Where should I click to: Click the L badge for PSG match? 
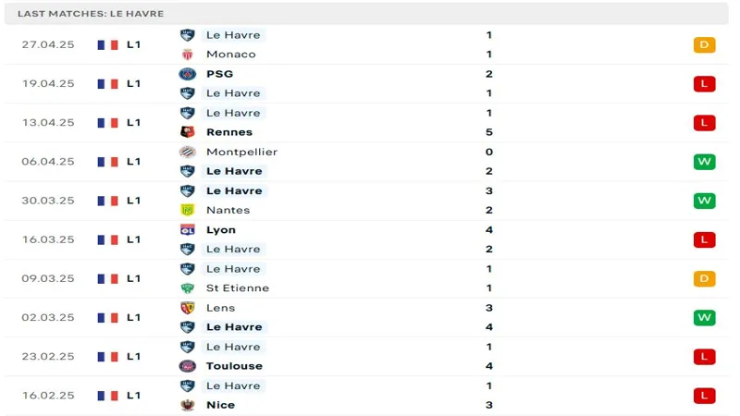704,83
